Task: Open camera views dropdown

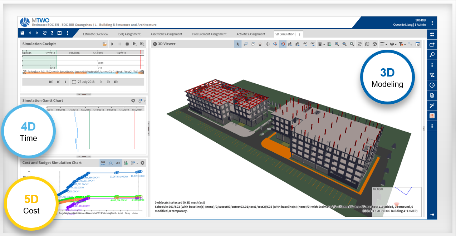Action: pyautogui.click(x=321, y=44)
